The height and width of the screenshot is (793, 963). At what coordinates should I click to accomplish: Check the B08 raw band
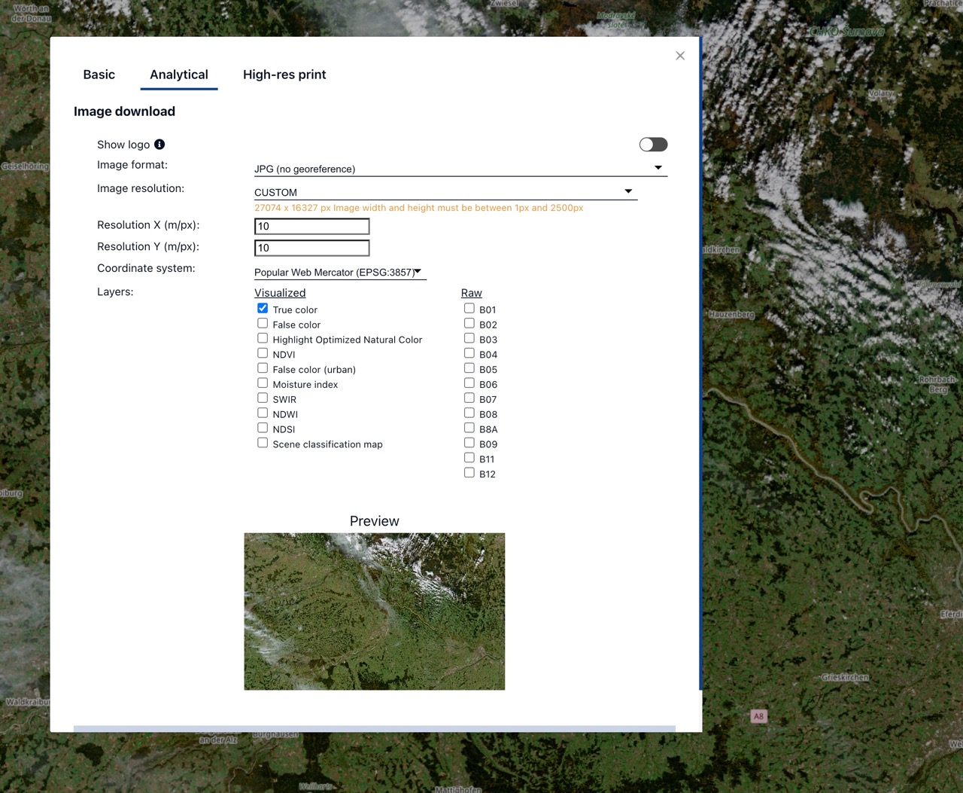pos(469,413)
